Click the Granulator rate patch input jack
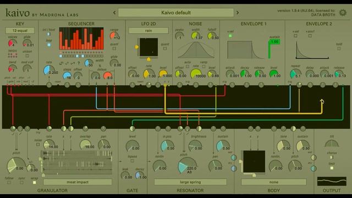Screen dimensions: 352x198 (x=49, y=128)
